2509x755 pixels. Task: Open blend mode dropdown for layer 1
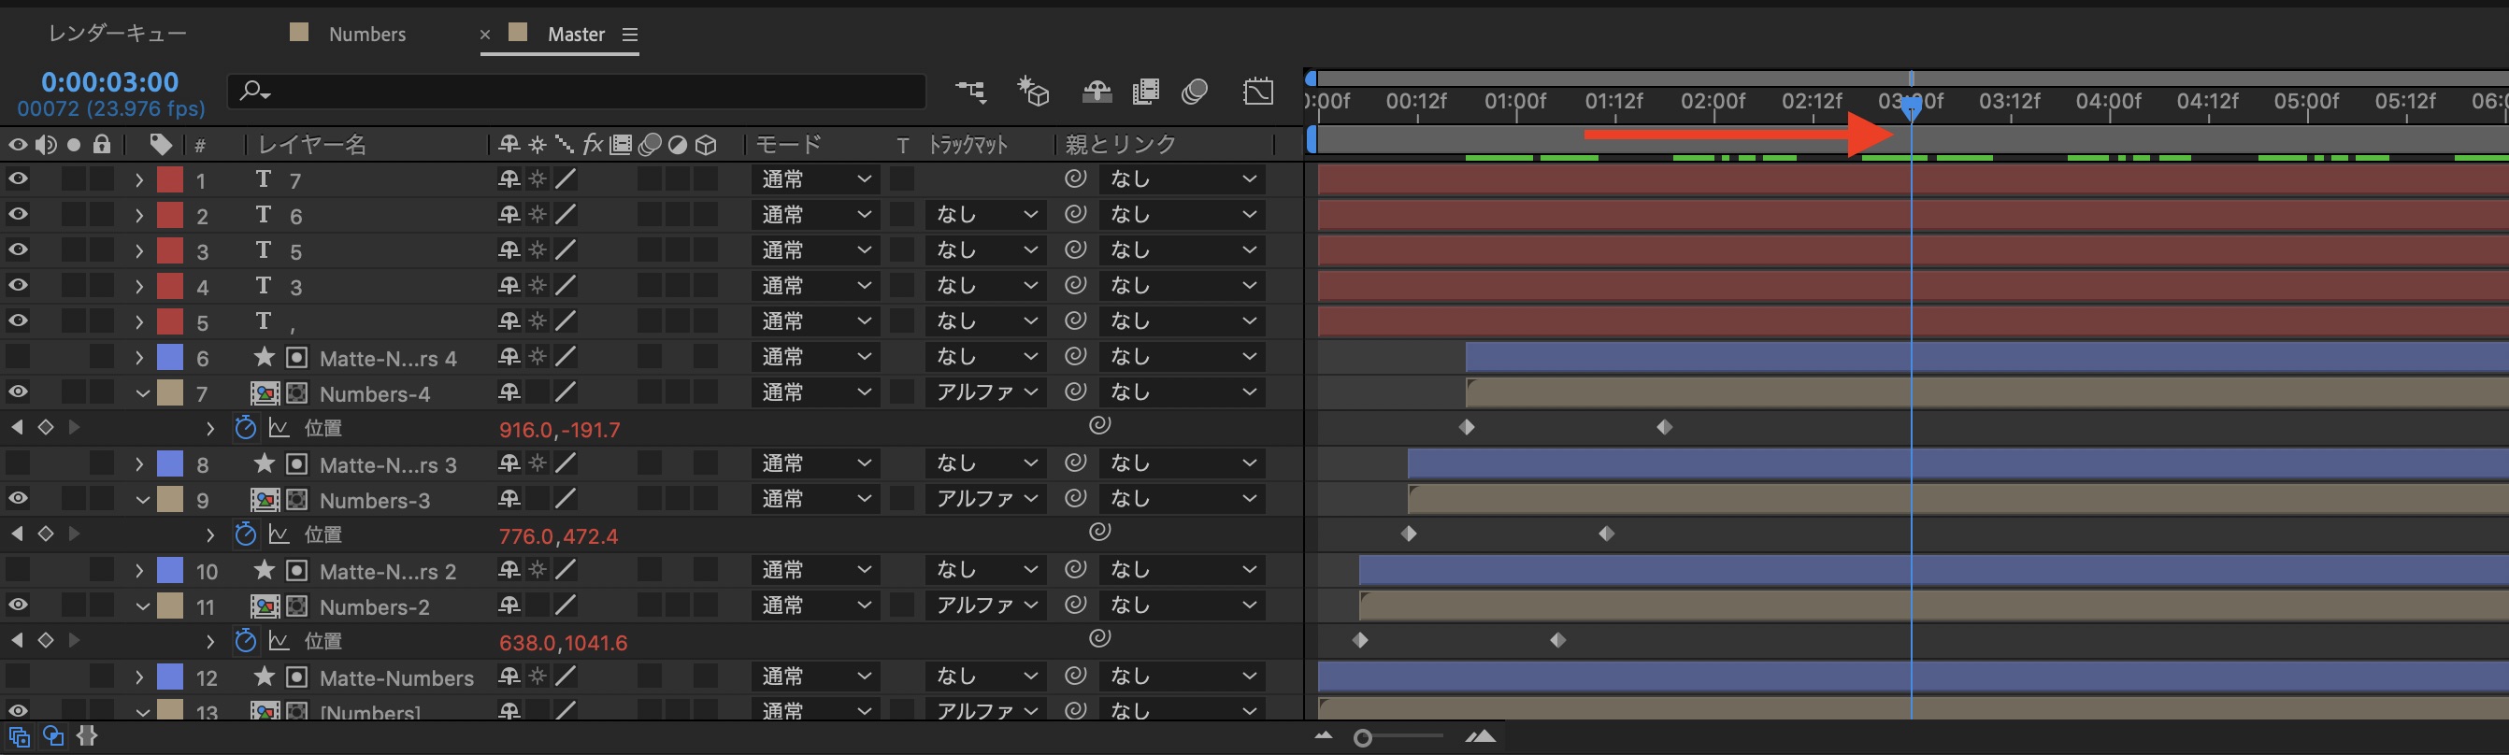814,179
